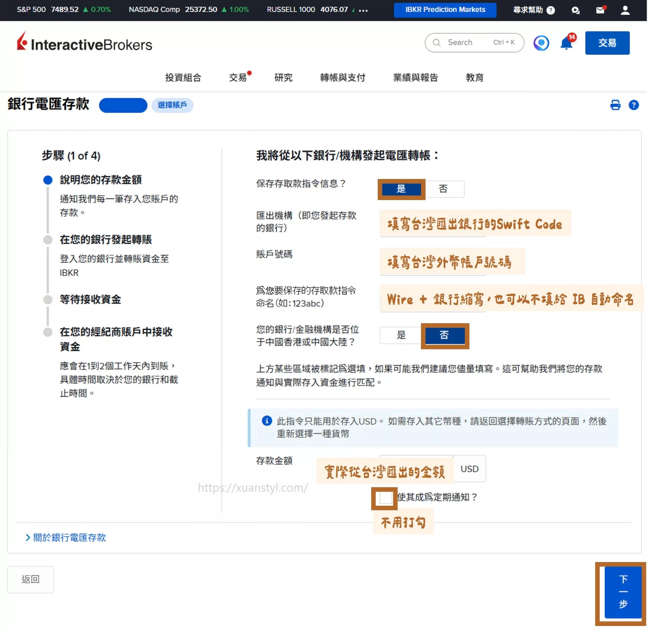Click the 存款金額 amount field
The height and width of the screenshot is (631, 648).
(x=416, y=468)
